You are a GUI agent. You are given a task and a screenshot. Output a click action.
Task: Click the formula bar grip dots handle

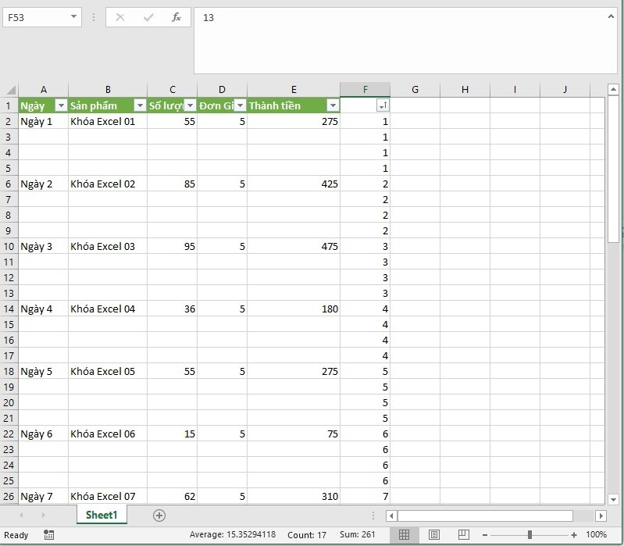click(x=94, y=17)
